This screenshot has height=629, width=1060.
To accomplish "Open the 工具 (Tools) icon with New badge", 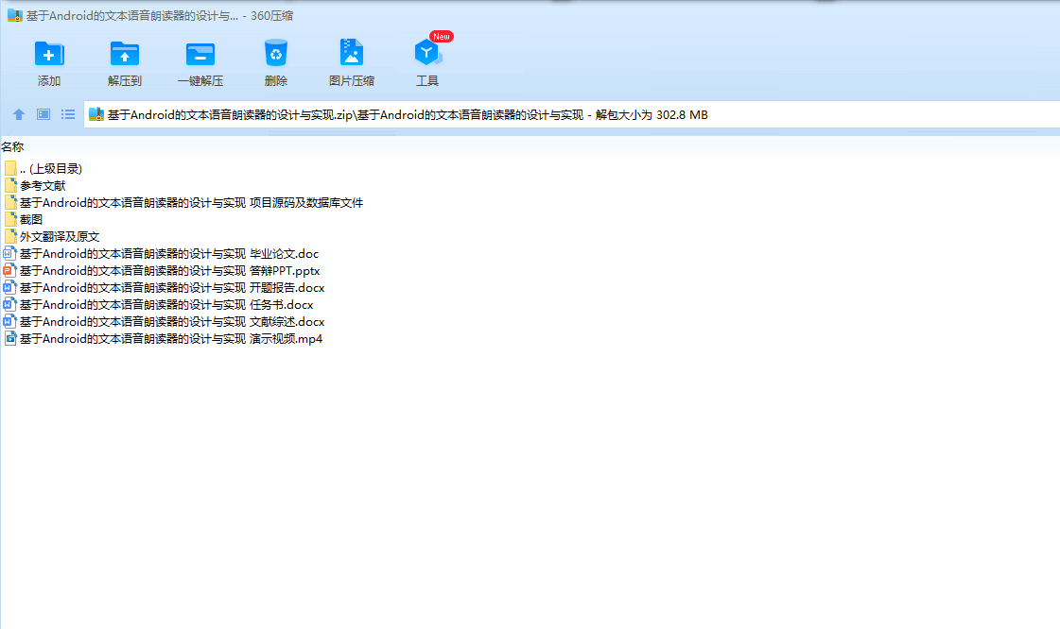I will tap(426, 53).
